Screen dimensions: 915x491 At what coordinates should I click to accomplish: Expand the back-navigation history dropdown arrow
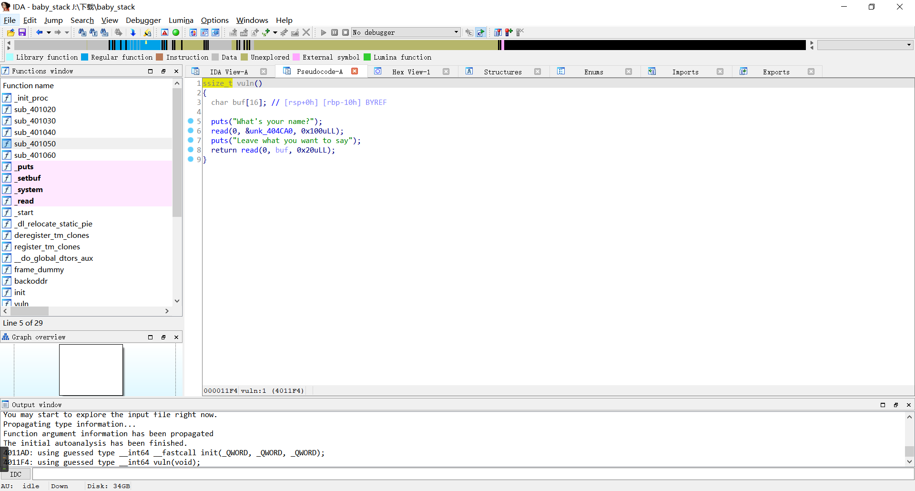tap(49, 32)
